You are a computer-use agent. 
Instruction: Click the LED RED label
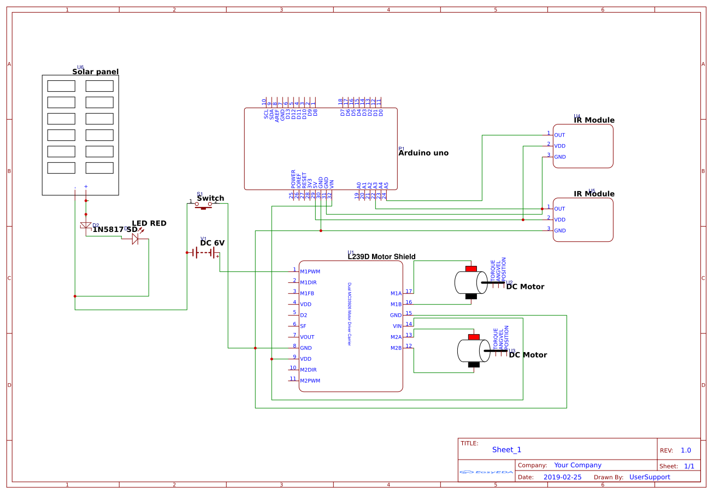tap(149, 223)
